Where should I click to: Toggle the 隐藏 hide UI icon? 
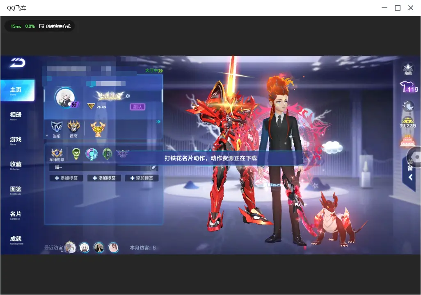click(408, 69)
